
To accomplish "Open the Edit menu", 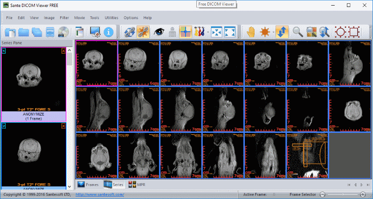I will point(21,18).
